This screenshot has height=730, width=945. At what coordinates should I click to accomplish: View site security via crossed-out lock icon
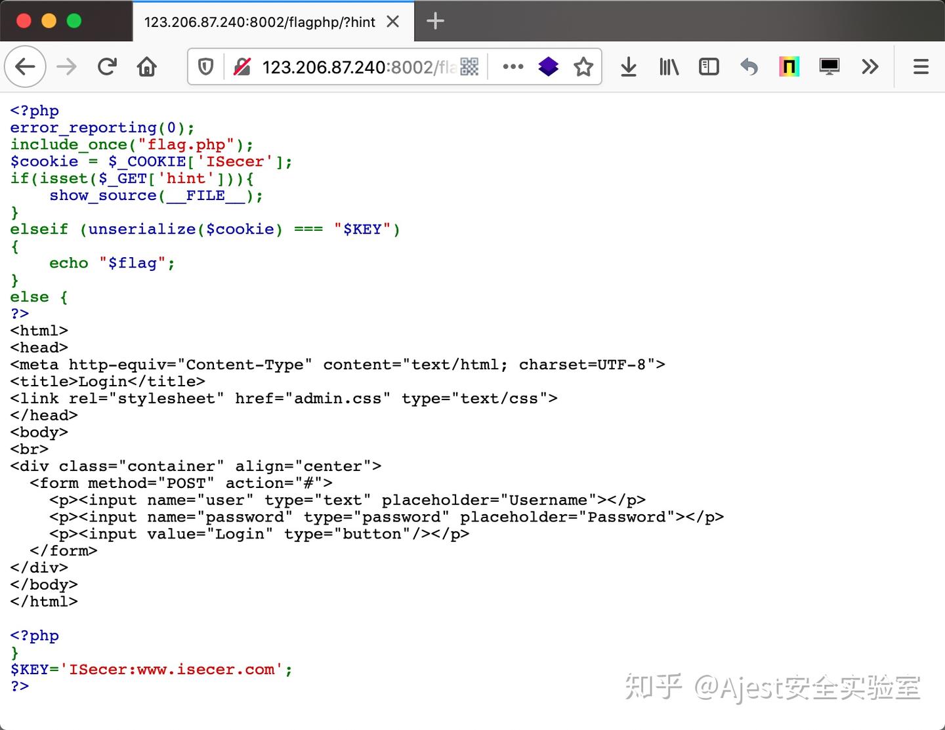pyautogui.click(x=241, y=66)
